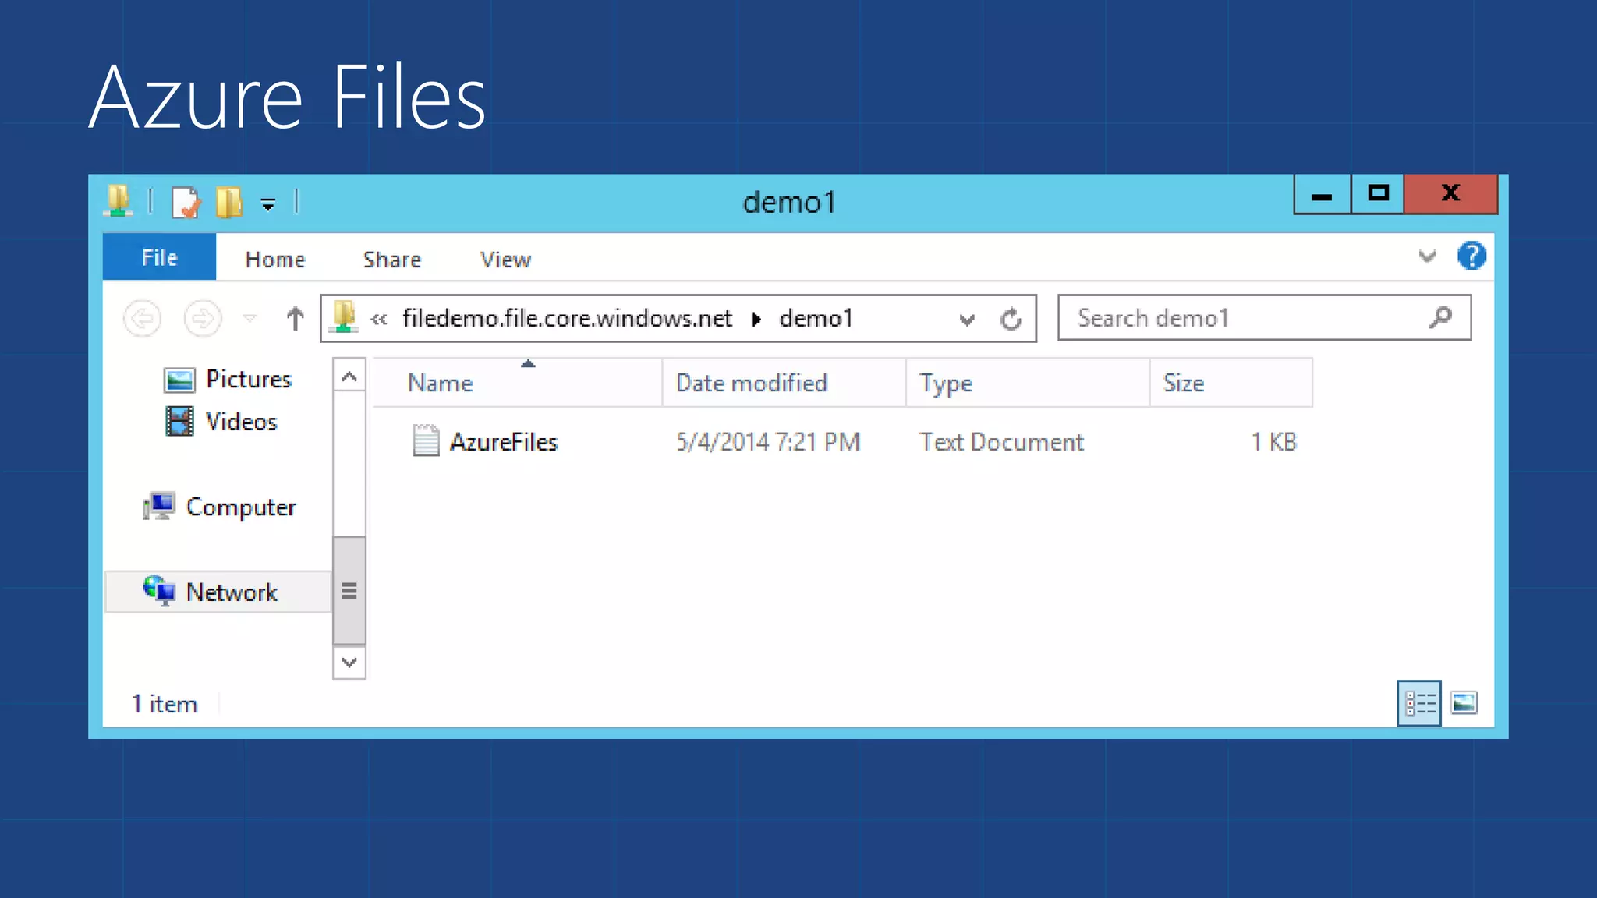The height and width of the screenshot is (898, 1597).
Task: Open Properties from quick access toolbar
Action: click(x=186, y=203)
